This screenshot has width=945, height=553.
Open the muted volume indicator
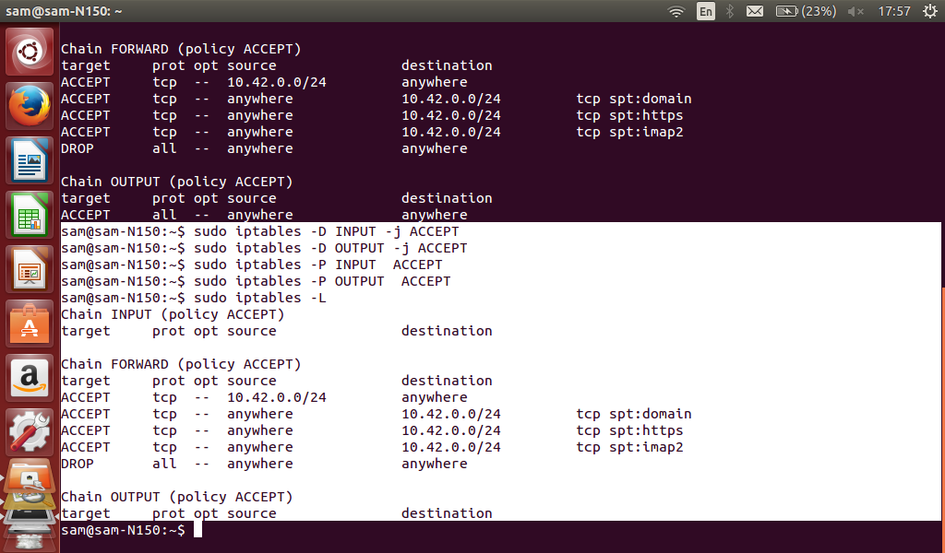855,11
